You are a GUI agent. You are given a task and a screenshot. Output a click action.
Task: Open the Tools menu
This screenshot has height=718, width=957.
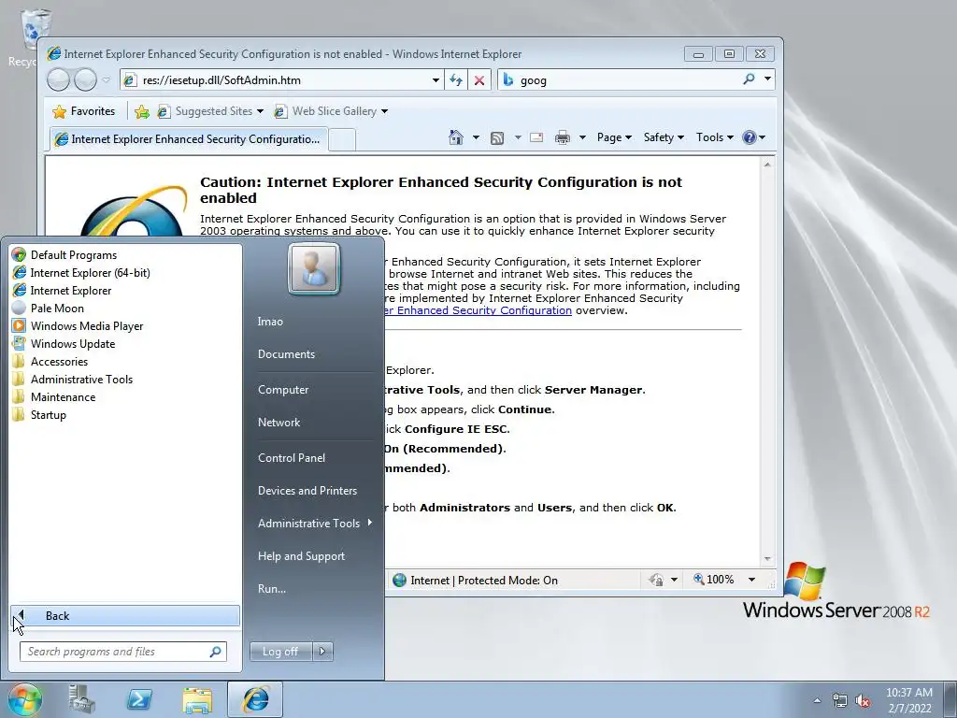(x=715, y=137)
